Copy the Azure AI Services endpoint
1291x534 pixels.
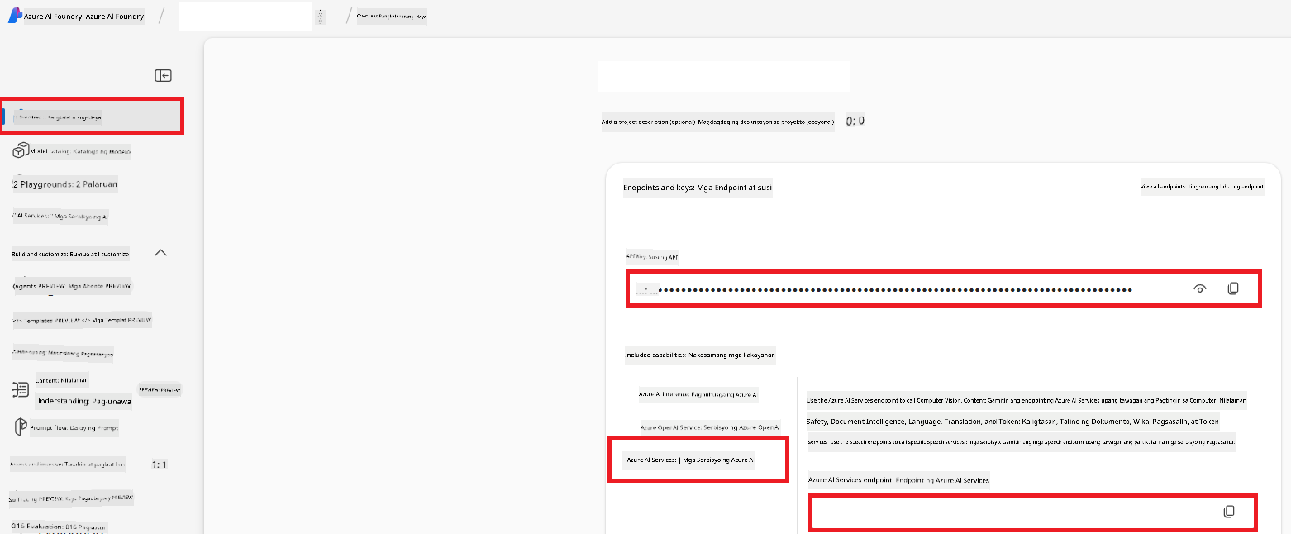pos(1228,512)
